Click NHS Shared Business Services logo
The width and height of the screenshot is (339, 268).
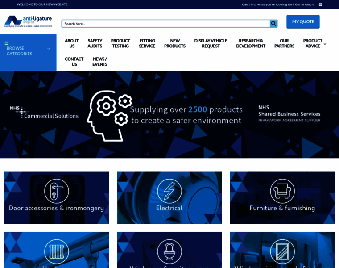pos(289,113)
